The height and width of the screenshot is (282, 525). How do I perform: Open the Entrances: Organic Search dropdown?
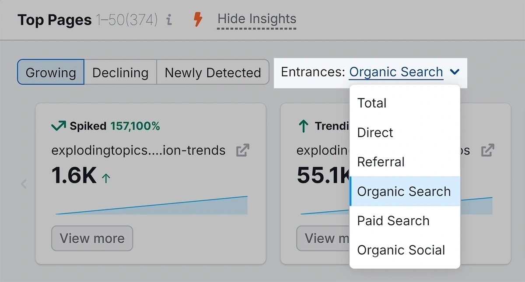tap(395, 72)
